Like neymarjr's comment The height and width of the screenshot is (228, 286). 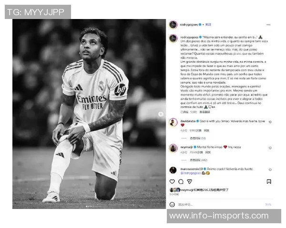270,148
